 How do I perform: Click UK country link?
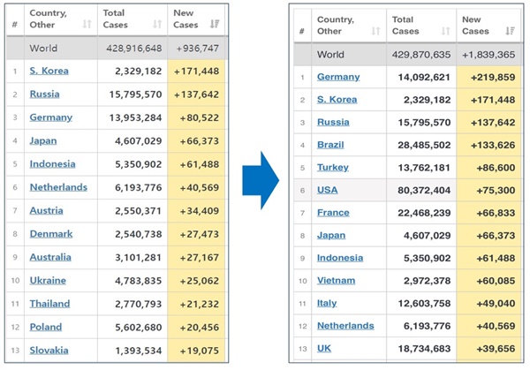pos(324,349)
